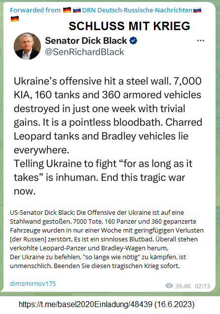Click the Russian flag after Nachrichten
The image size is (220, 314).
tap(197, 10)
